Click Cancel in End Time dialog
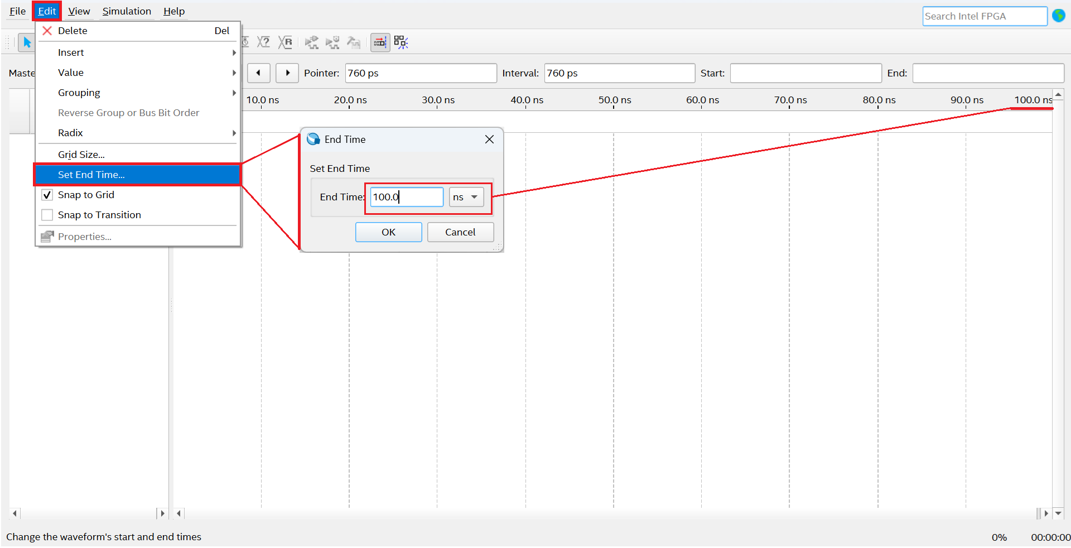The height and width of the screenshot is (548, 1071). (460, 232)
